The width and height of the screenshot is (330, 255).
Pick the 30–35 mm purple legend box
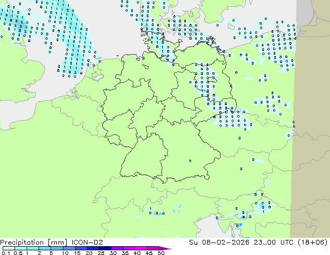117,248
